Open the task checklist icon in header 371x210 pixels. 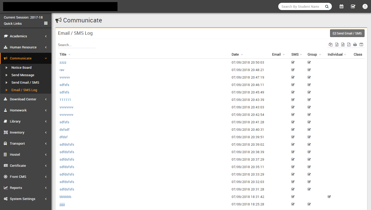(353, 6)
